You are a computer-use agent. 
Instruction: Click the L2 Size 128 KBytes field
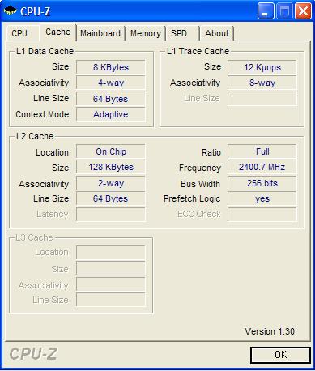click(x=111, y=167)
